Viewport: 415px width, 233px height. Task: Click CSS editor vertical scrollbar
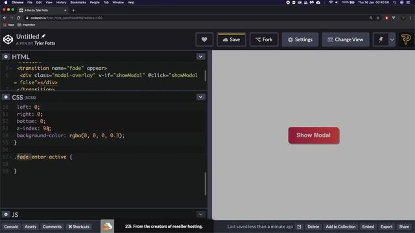tap(205, 184)
